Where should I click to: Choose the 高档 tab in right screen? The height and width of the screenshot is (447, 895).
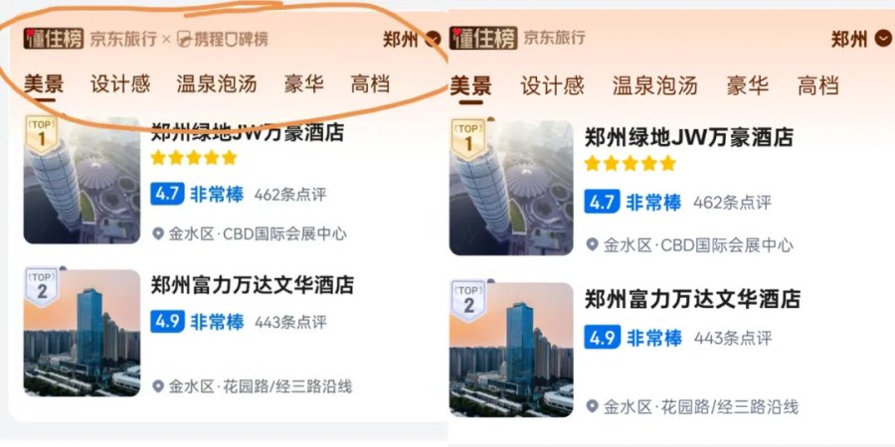pos(818,85)
